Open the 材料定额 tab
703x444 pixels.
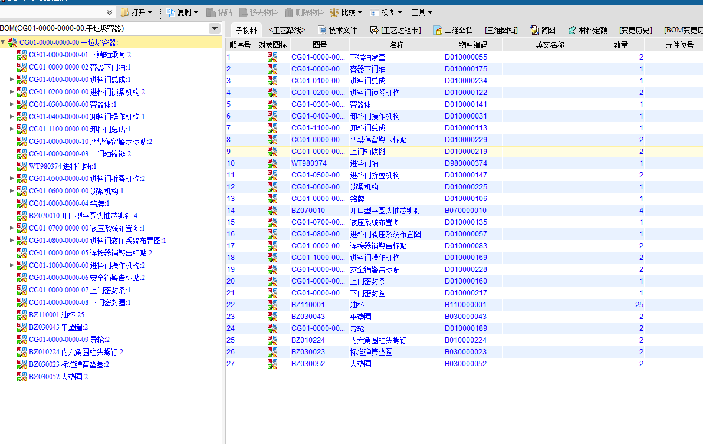coord(587,30)
